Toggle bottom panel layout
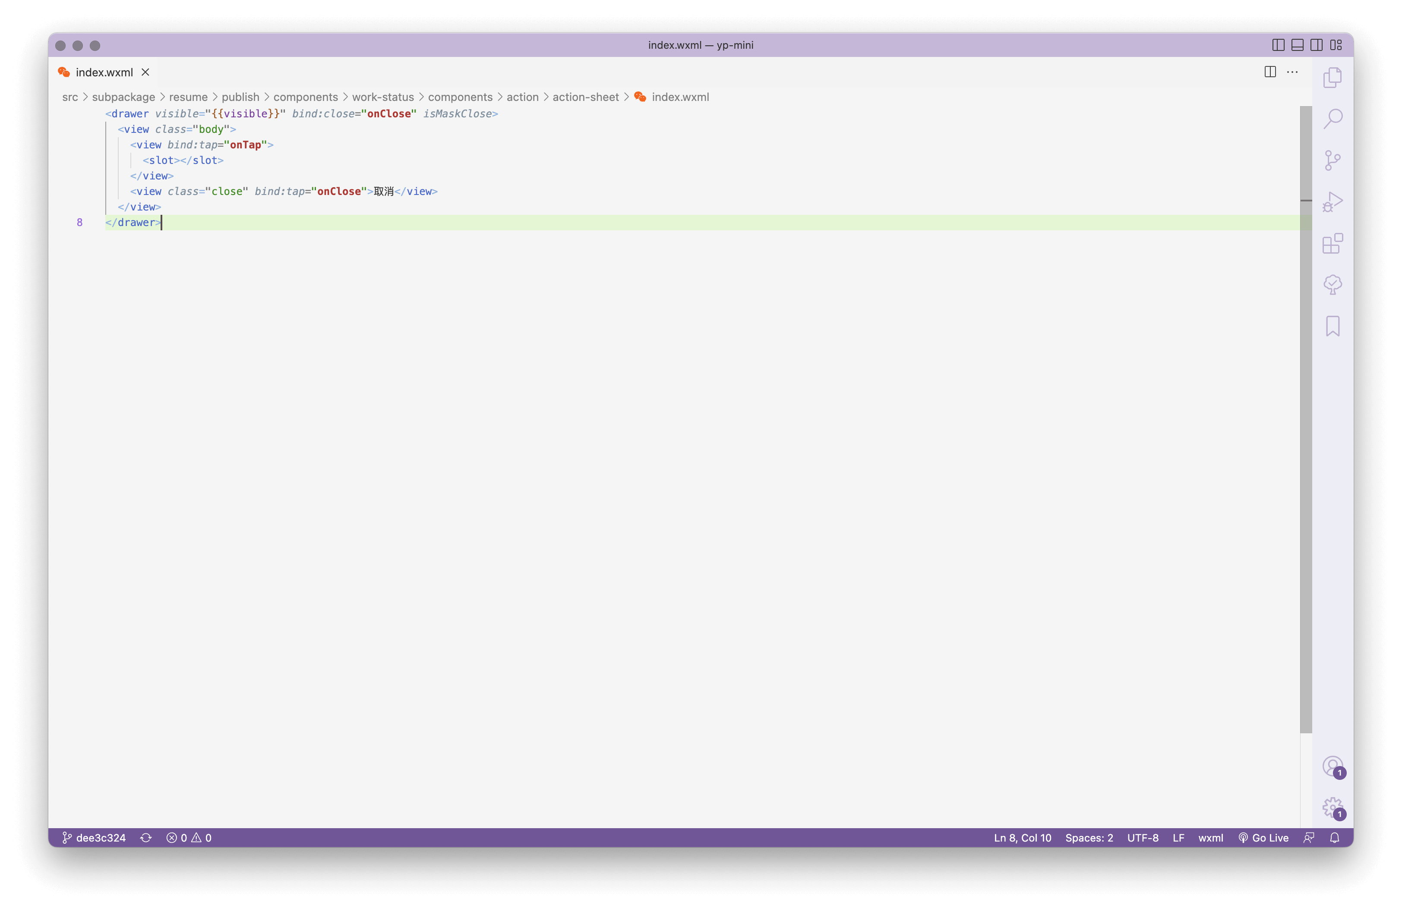 tap(1297, 45)
